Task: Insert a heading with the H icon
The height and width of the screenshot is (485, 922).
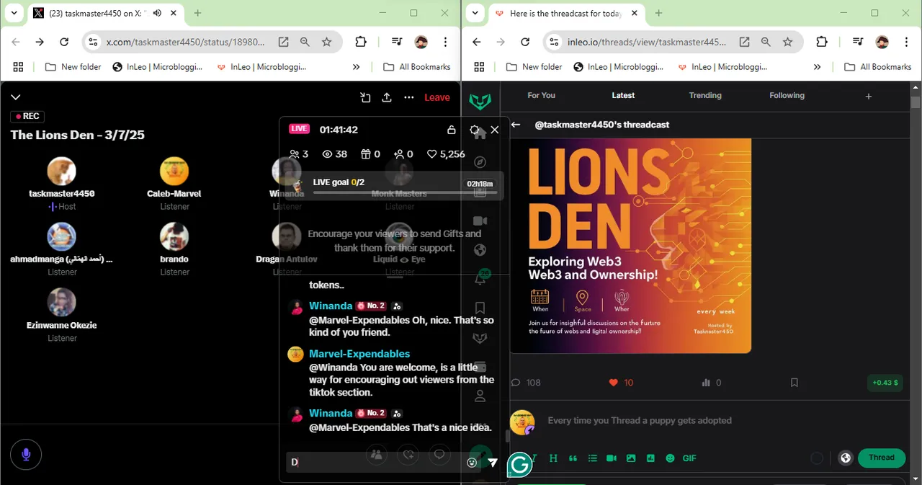Action: pyautogui.click(x=553, y=458)
